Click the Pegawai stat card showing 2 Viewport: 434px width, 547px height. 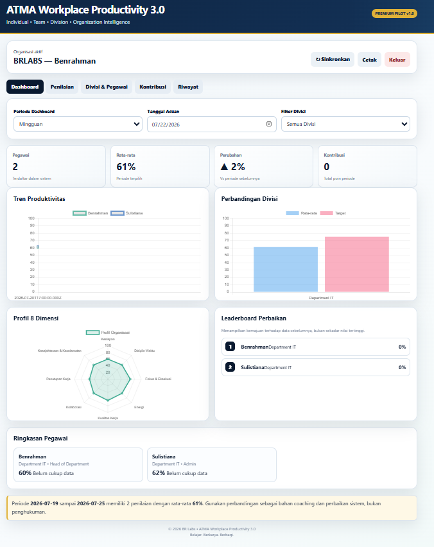(x=56, y=166)
